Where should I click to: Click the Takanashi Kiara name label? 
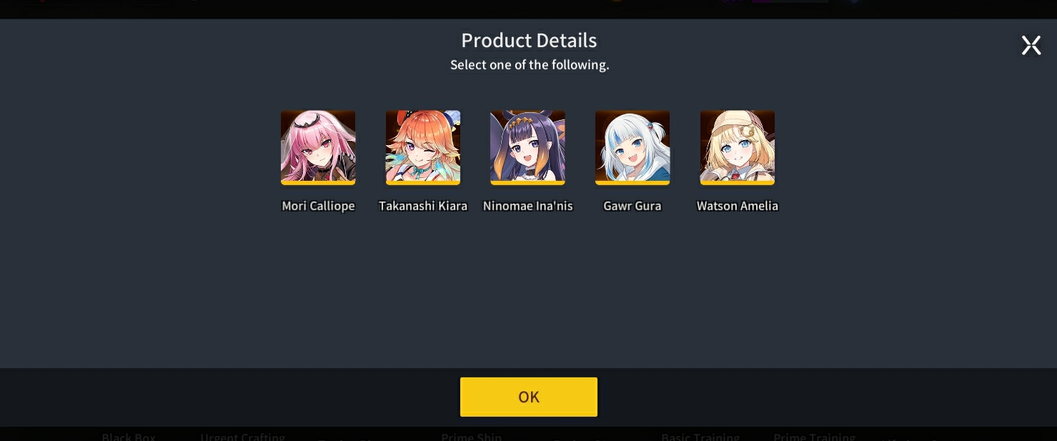(423, 206)
